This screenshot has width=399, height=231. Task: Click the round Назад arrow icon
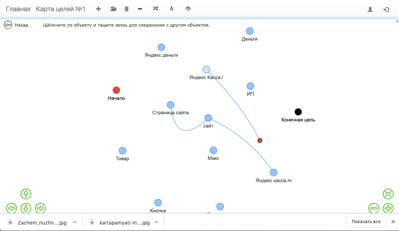(8, 25)
